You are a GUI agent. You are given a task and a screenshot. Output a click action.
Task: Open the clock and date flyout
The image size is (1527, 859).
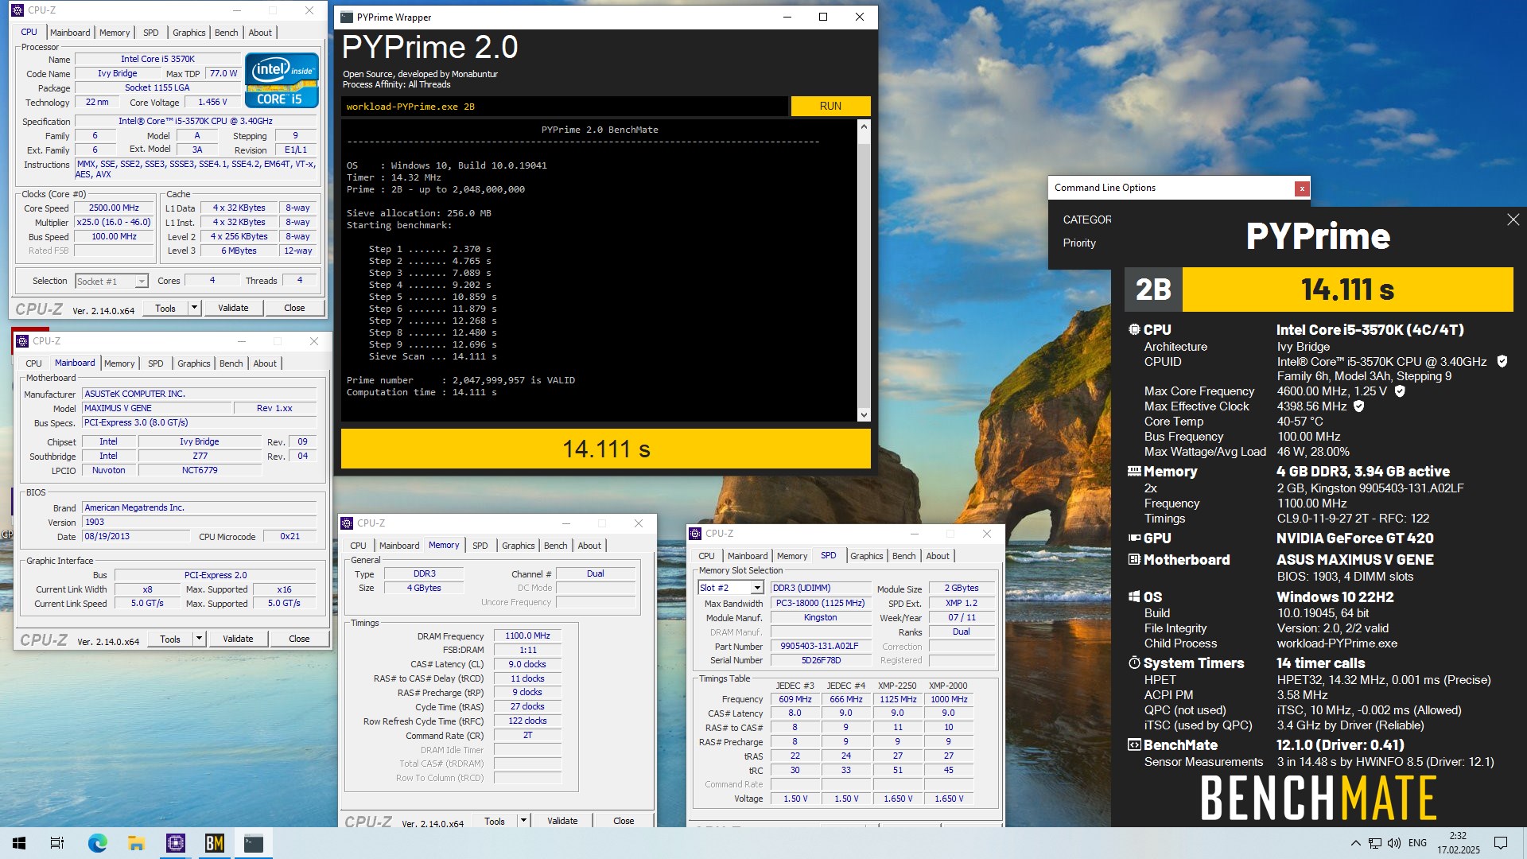(1459, 843)
